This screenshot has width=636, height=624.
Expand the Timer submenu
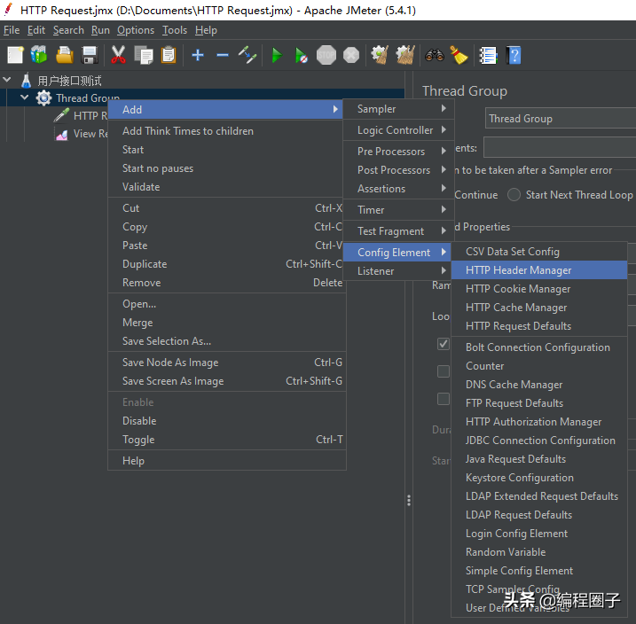(398, 210)
